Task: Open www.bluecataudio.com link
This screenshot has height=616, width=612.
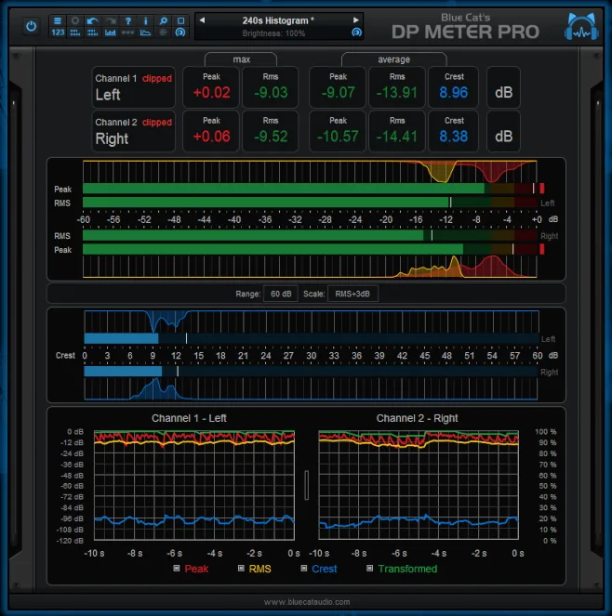Action: [307, 602]
